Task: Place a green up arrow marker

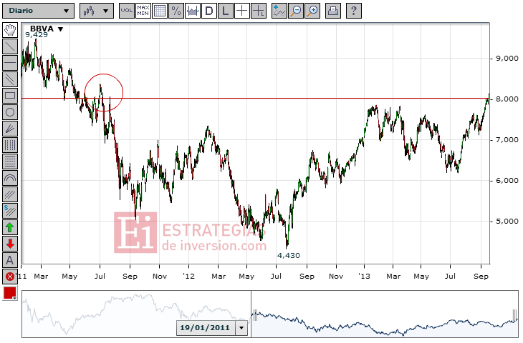Action: coord(10,227)
